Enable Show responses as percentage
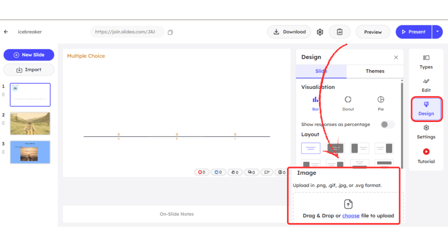This screenshot has width=448, height=252. [387, 124]
